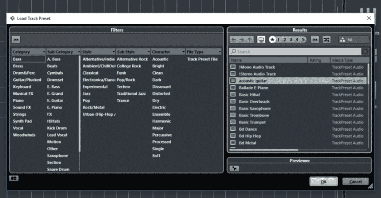381x198 pixels.
Task: Open the Character column dropdown
Action: point(183,52)
